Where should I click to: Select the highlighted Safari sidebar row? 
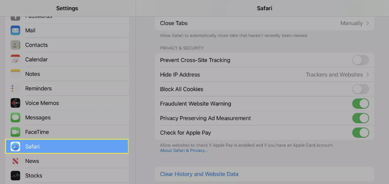point(67,147)
